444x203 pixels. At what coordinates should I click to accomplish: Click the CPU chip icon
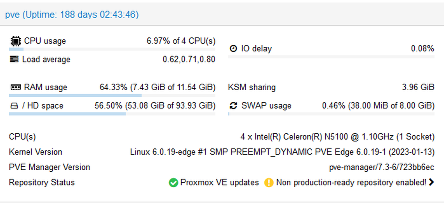pos(15,41)
